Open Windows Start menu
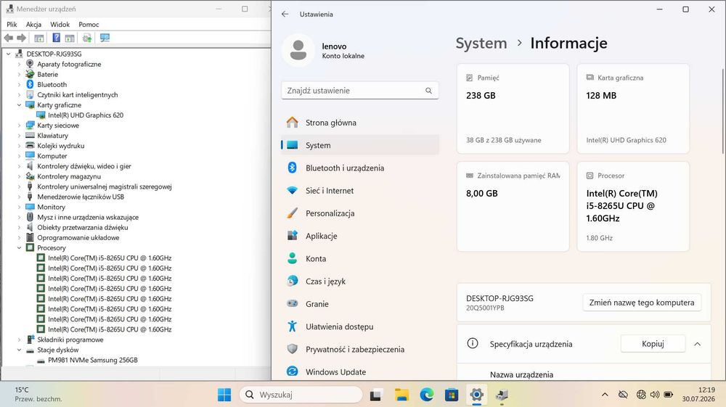Image resolution: width=726 pixels, height=407 pixels. point(224,395)
